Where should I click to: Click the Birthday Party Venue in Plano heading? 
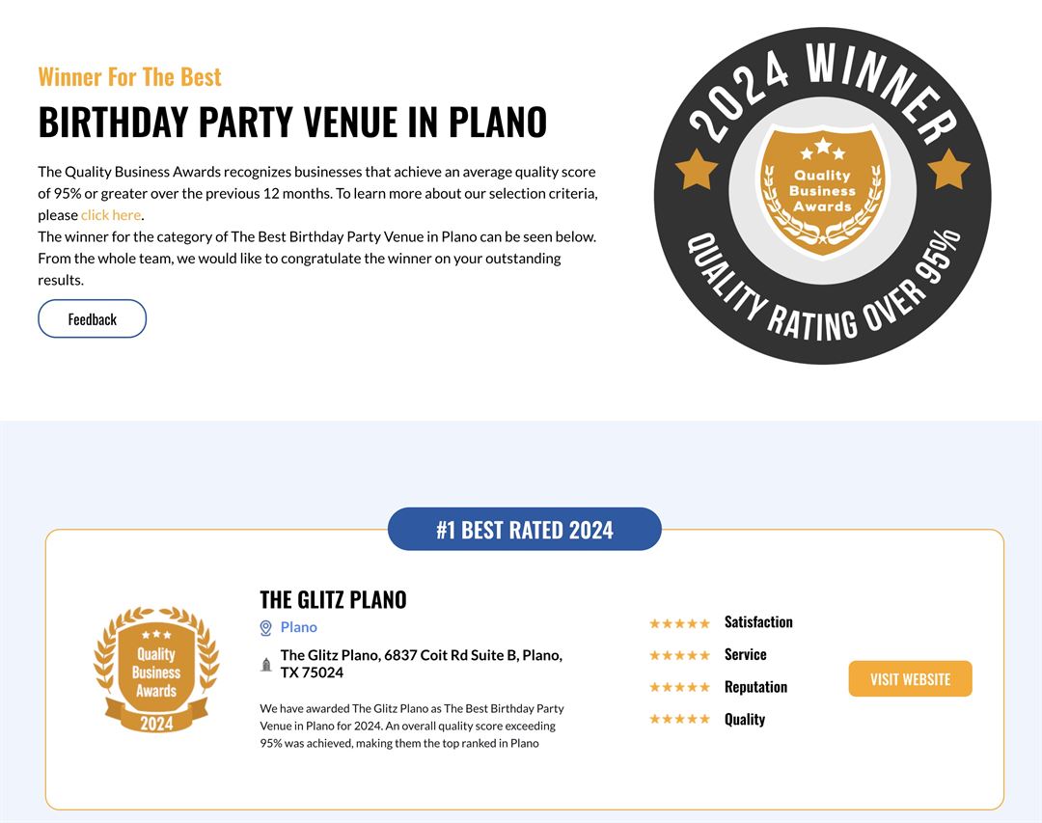point(292,123)
